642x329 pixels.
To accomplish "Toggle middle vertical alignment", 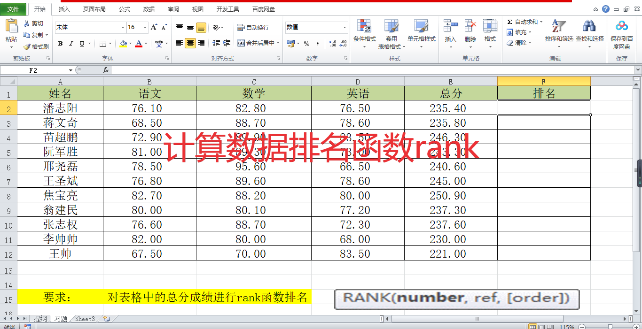I will coord(190,28).
